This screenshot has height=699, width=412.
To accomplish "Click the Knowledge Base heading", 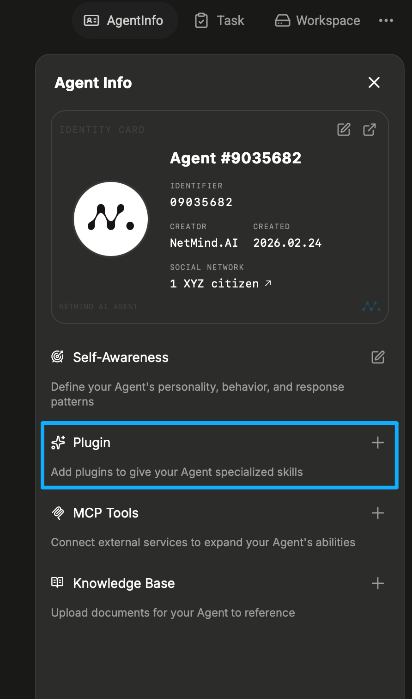I will pyautogui.click(x=124, y=583).
